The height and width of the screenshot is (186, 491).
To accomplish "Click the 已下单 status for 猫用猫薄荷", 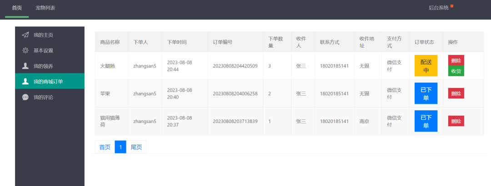I will pos(426,121).
